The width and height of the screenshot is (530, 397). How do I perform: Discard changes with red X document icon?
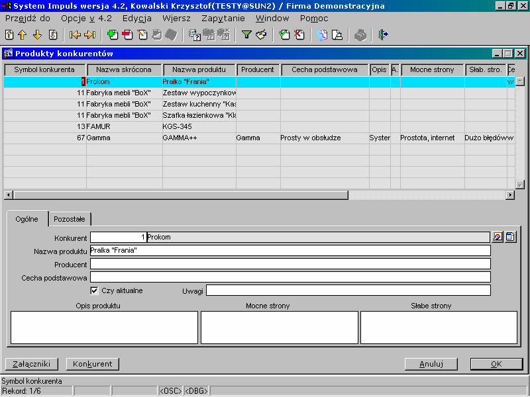click(x=299, y=35)
